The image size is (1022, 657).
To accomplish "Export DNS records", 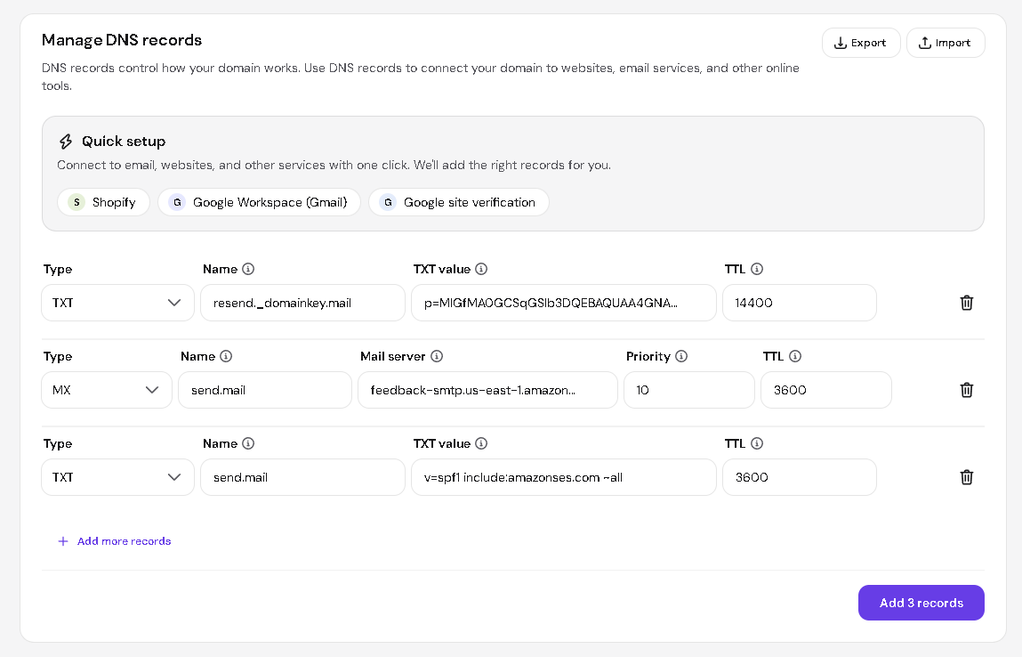I will pyautogui.click(x=861, y=43).
